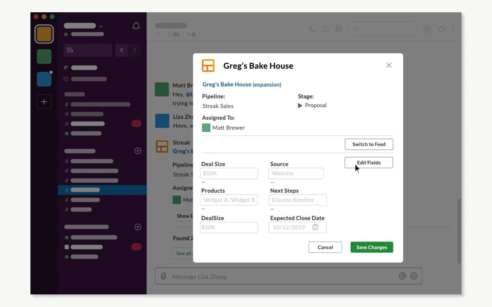Open the chat bubble item below threads
Image resolution: width=492 pixels, height=307 pixels.
pos(66,79)
